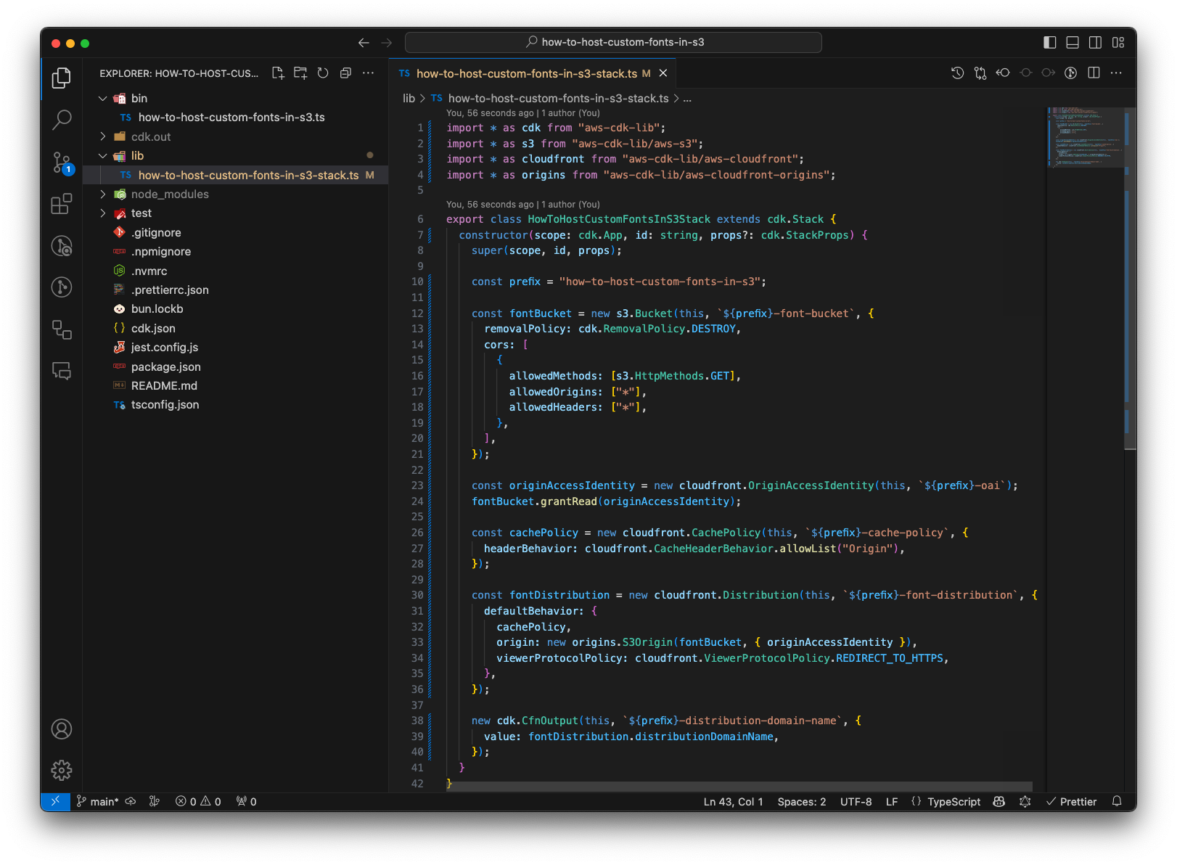Collapse the bin folder

click(x=103, y=98)
